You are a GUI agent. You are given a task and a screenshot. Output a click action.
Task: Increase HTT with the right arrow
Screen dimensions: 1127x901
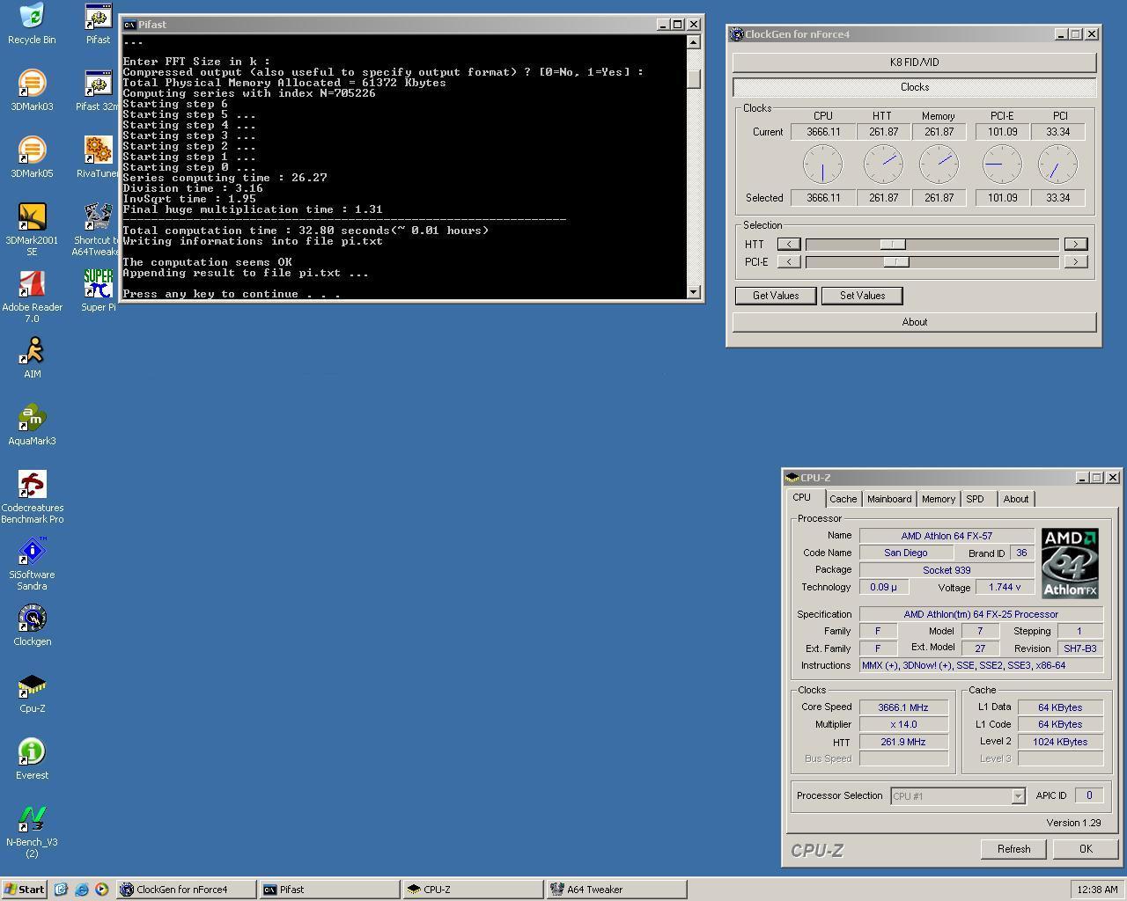click(x=1075, y=244)
